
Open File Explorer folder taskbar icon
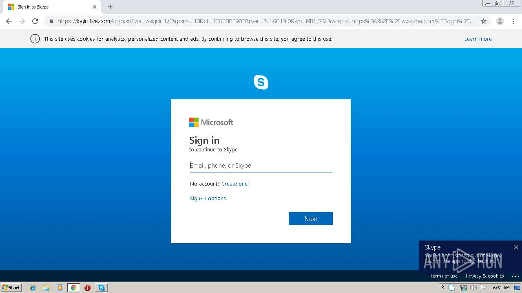point(46,288)
